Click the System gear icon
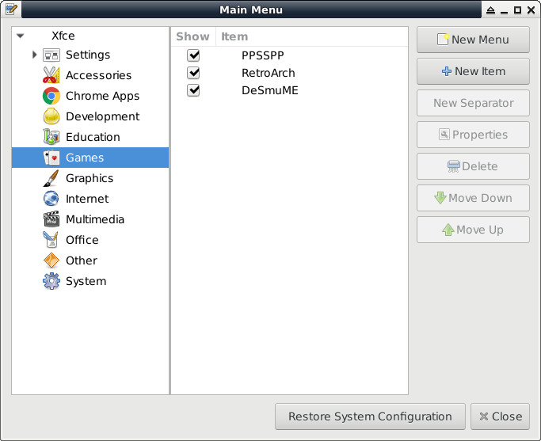The height and width of the screenshot is (441, 541). coord(51,281)
